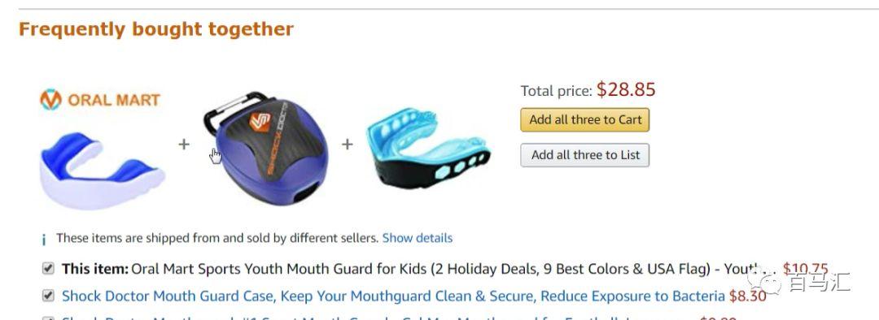The width and height of the screenshot is (879, 320).
Task: Add all three to List
Action: tap(584, 155)
